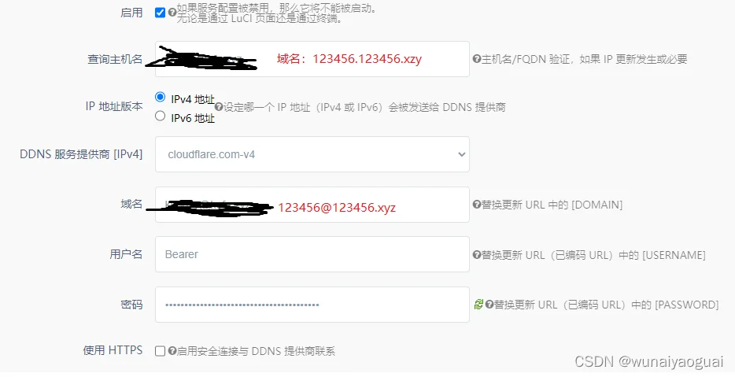Click the help icon beside the [DOMAIN] hint

pyautogui.click(x=477, y=205)
